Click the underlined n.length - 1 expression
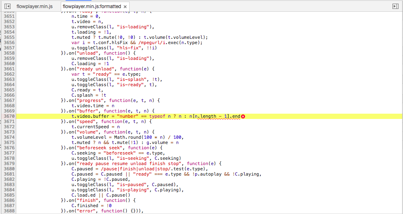The image size is (403, 214). click(x=211, y=117)
